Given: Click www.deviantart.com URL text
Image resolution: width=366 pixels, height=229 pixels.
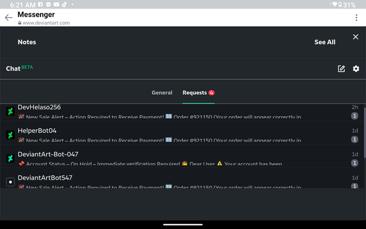Looking at the screenshot, I should [x=46, y=23].
